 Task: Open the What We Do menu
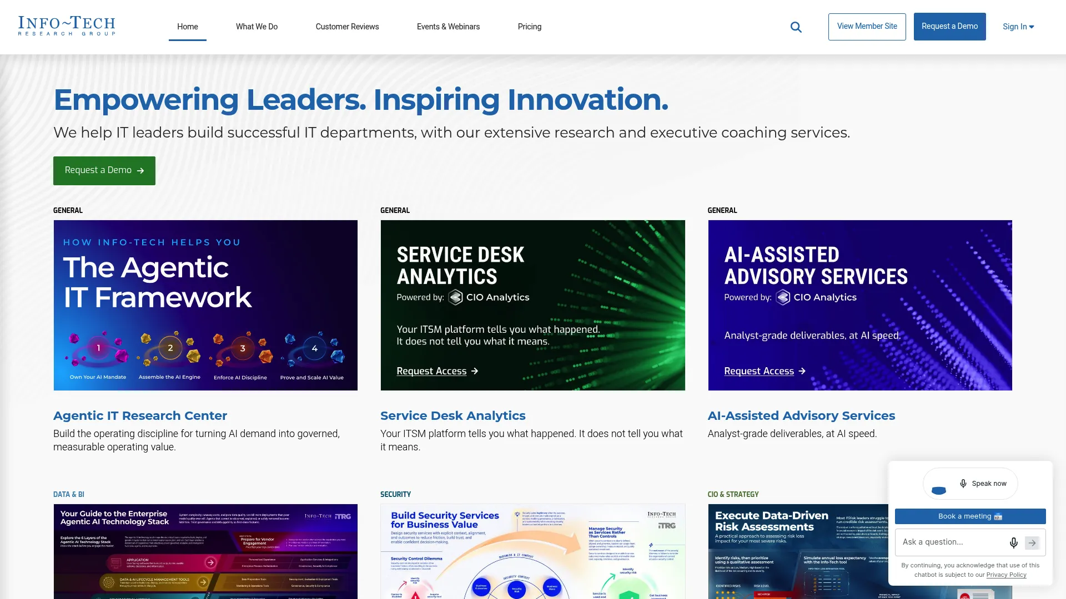click(257, 27)
